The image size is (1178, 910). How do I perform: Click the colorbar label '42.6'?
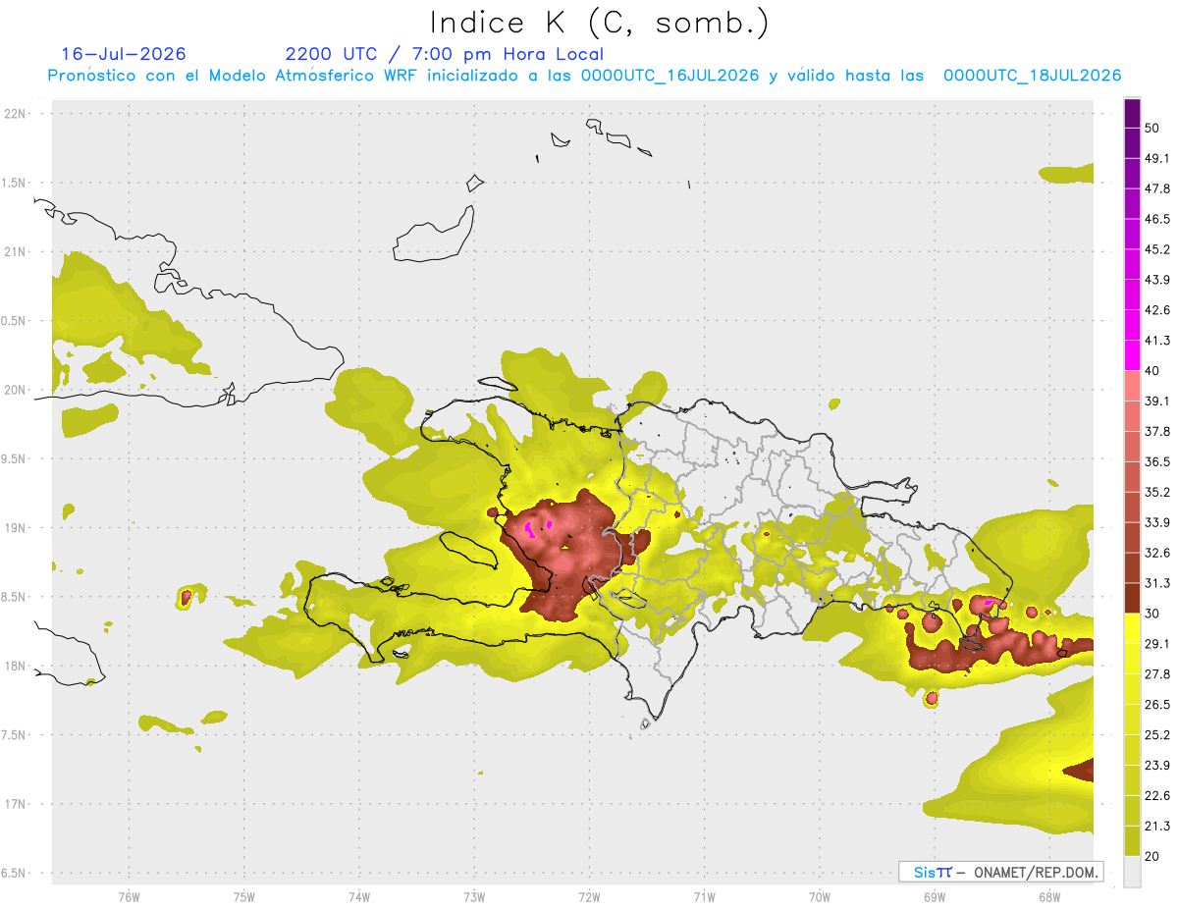(x=1156, y=310)
